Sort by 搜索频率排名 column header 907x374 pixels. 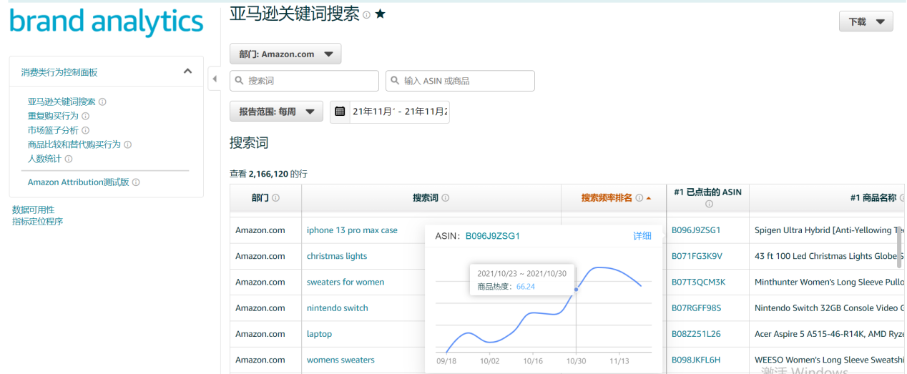tap(607, 198)
